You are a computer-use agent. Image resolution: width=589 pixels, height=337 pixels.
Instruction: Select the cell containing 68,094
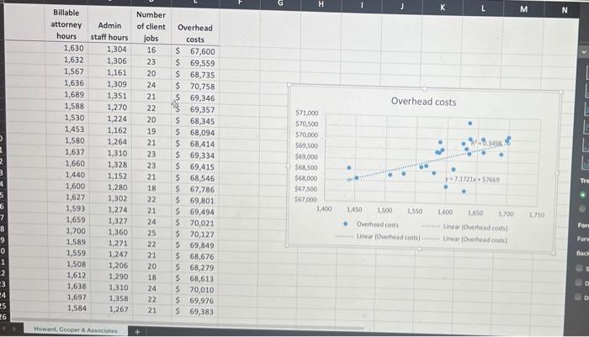pyautogui.click(x=195, y=133)
